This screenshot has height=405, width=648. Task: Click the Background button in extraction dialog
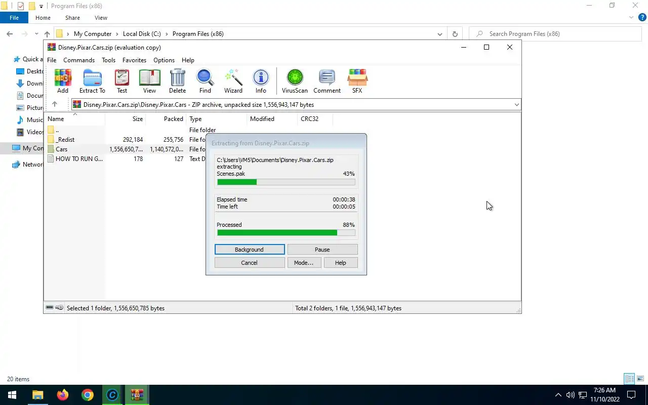tap(249, 249)
